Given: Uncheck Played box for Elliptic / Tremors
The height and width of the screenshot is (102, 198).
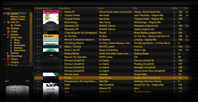Looking at the screenshot, I should (x=61, y=47).
